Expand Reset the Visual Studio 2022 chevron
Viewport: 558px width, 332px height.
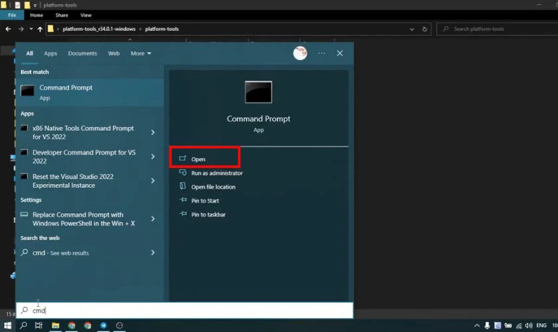(153, 181)
